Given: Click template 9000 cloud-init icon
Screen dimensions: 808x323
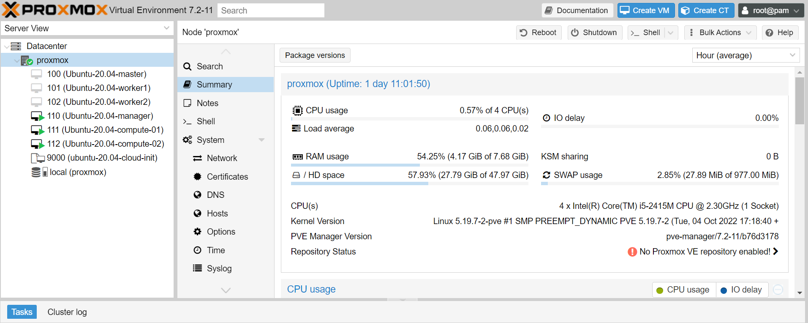Looking at the screenshot, I should (38, 158).
